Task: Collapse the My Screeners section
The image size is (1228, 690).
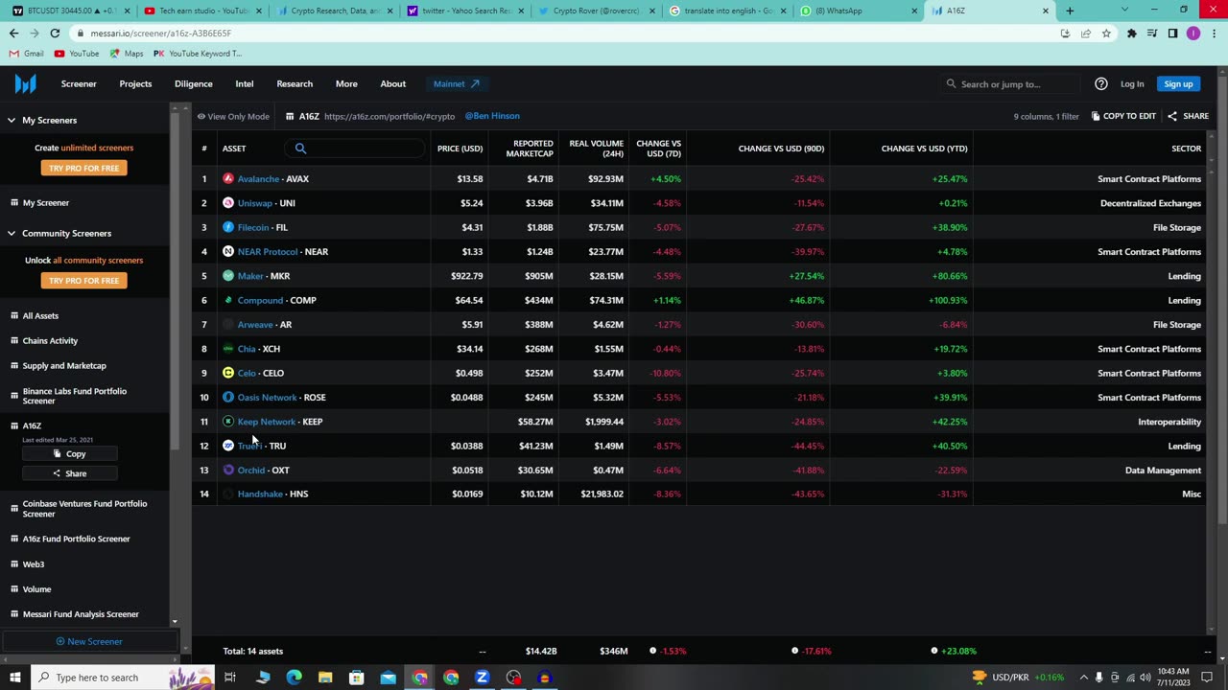Action: pyautogui.click(x=12, y=120)
